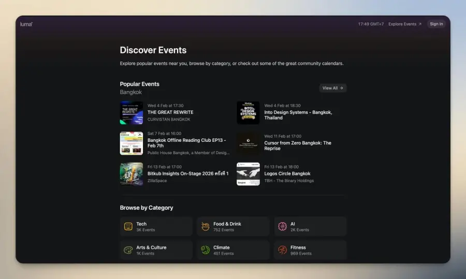This screenshot has height=279, width=466.
Task: Select the AI category icon
Action: [282, 226]
